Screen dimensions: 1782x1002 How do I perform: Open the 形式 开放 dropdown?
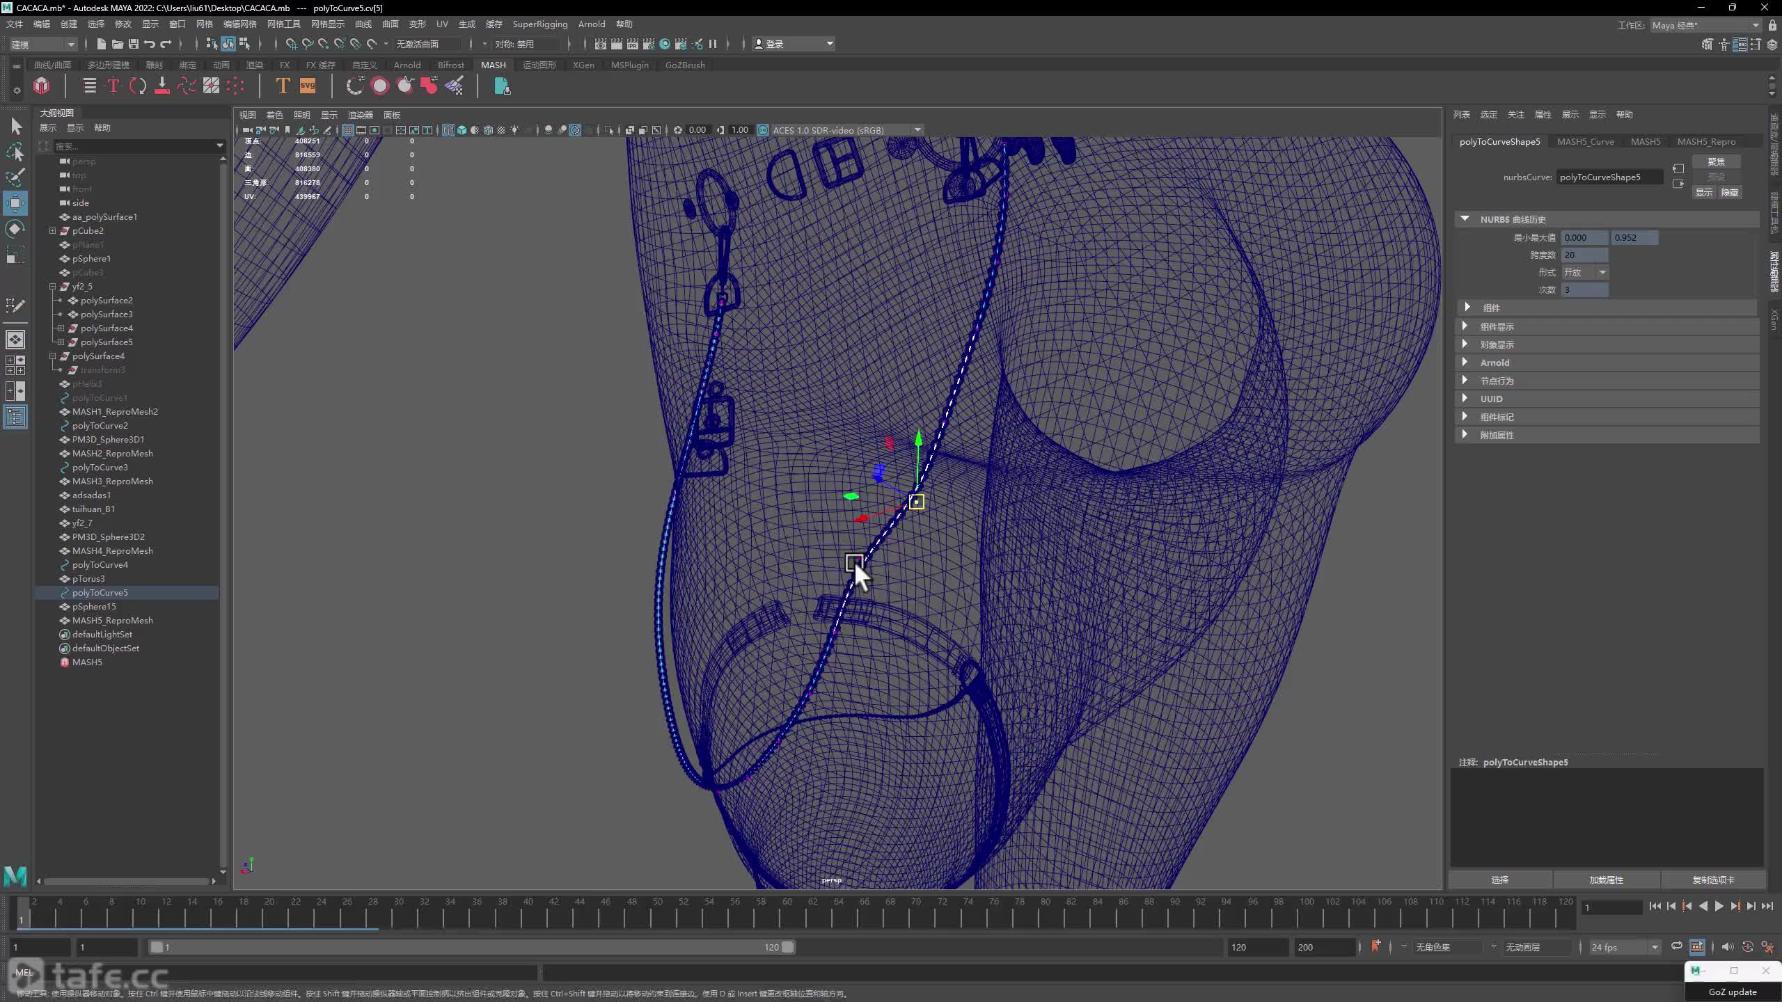(x=1585, y=272)
